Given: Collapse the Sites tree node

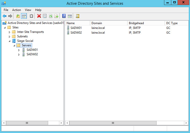Looking at the screenshot, I should tap(5, 28).
